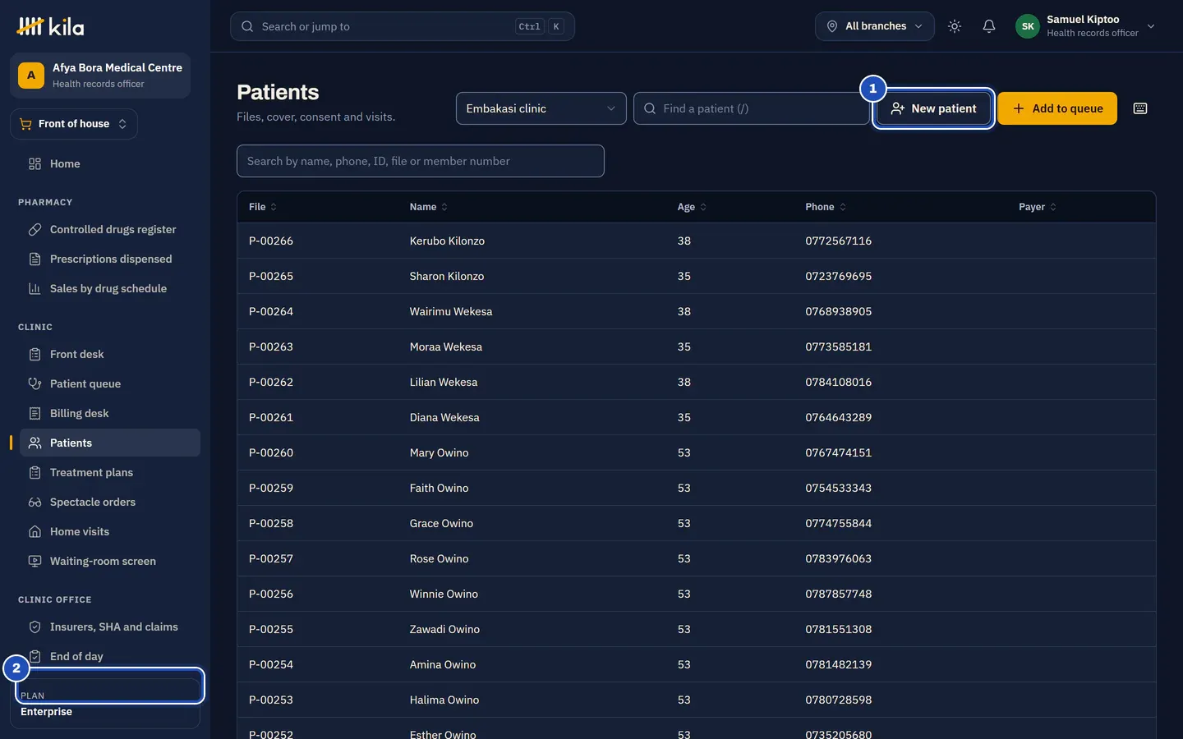Viewport: 1183px width, 739px height.
Task: Click the Prescriptions dispensed document icon
Action: click(35, 259)
